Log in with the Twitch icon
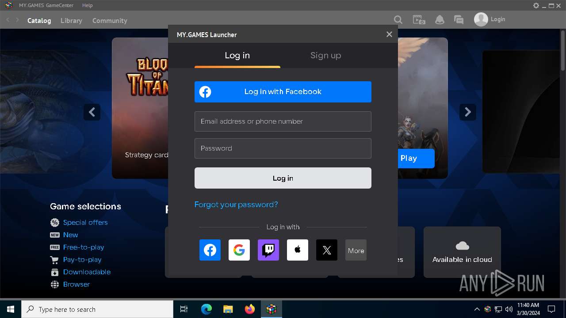 (x=268, y=250)
